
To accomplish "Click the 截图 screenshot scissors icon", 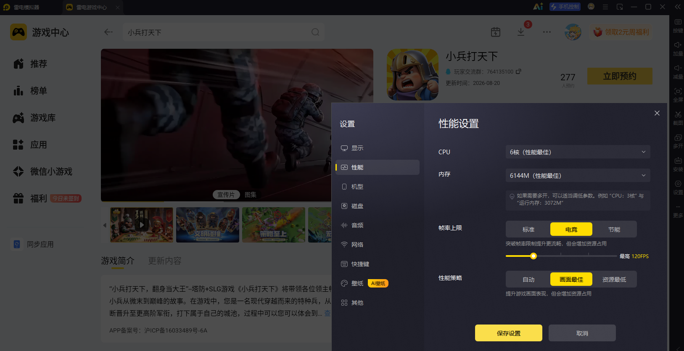I will [678, 118].
